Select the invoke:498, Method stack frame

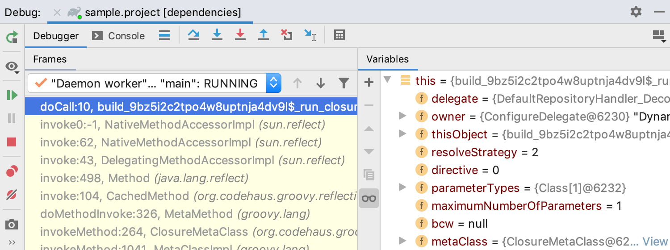[144, 179]
